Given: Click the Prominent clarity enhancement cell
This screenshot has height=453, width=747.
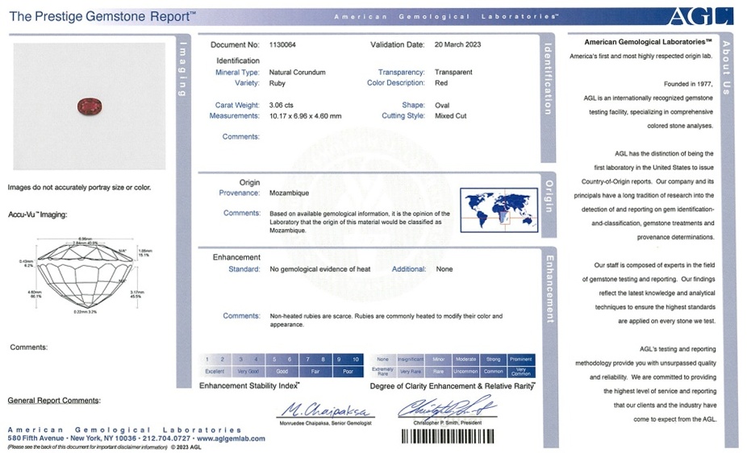Looking at the screenshot, I should (520, 359).
